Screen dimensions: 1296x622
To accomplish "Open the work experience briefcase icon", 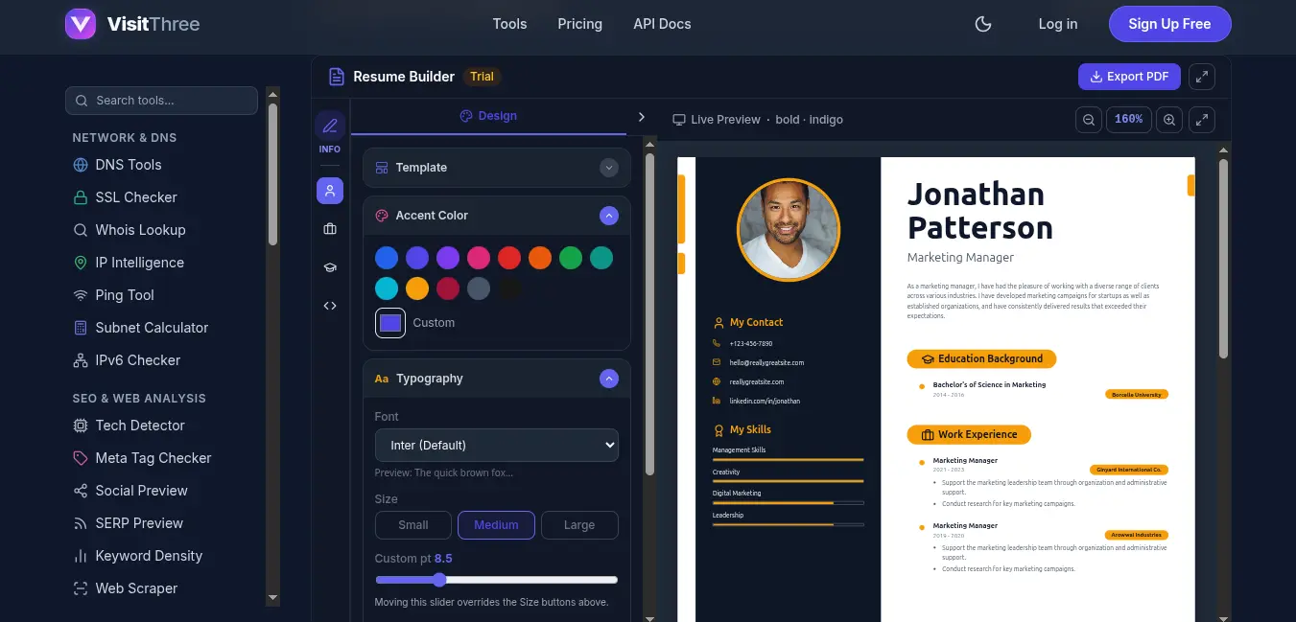I will click(x=330, y=229).
